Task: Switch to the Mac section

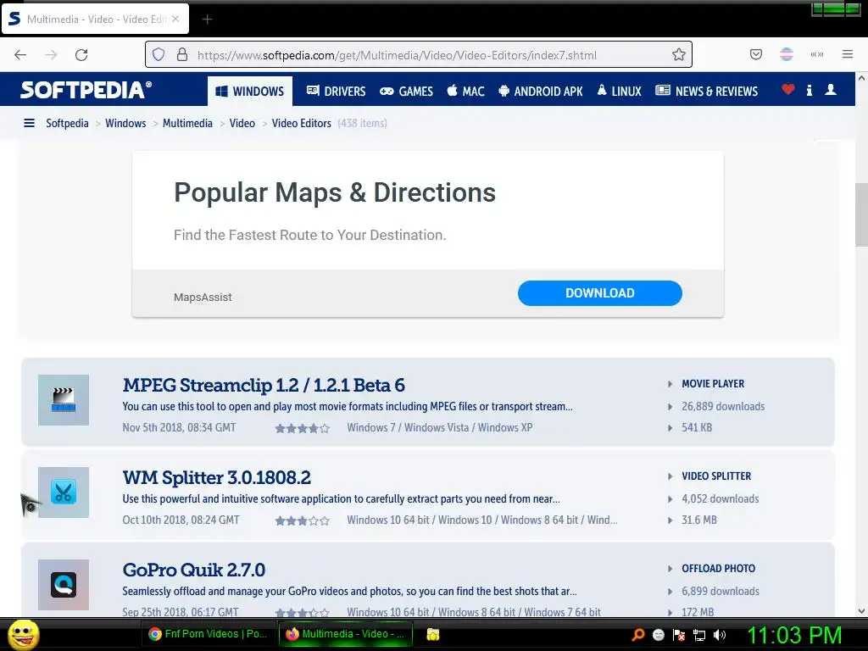Action: click(465, 91)
